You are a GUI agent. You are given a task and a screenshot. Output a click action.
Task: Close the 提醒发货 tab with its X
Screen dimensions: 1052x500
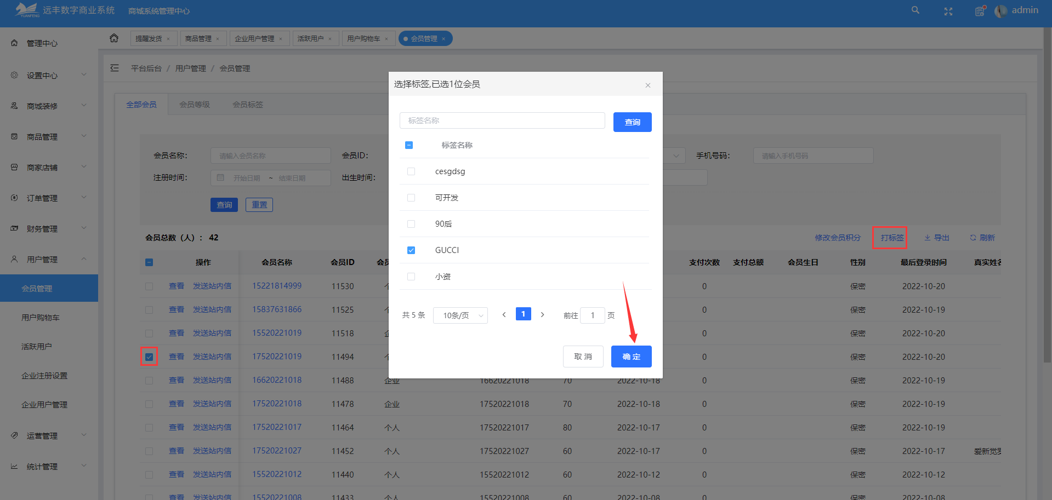point(168,39)
